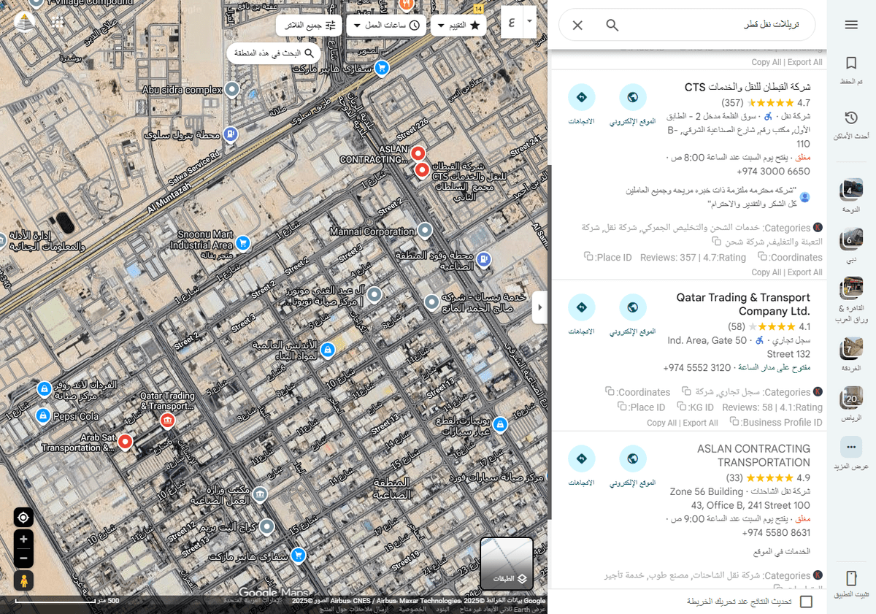Open saved places via تم الحفظ icon
This screenshot has width=876, height=614.
point(851,64)
